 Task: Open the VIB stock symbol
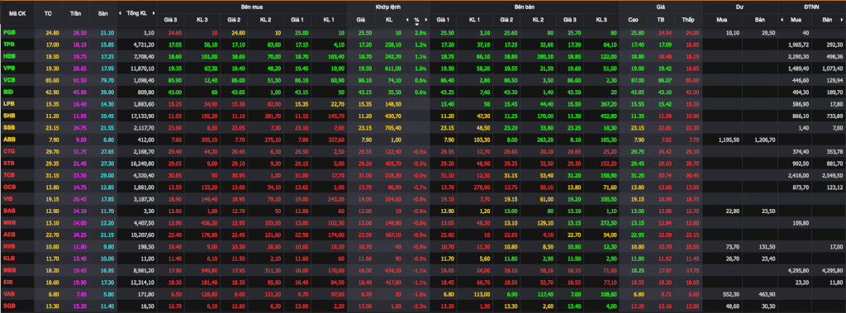[x=8, y=199]
